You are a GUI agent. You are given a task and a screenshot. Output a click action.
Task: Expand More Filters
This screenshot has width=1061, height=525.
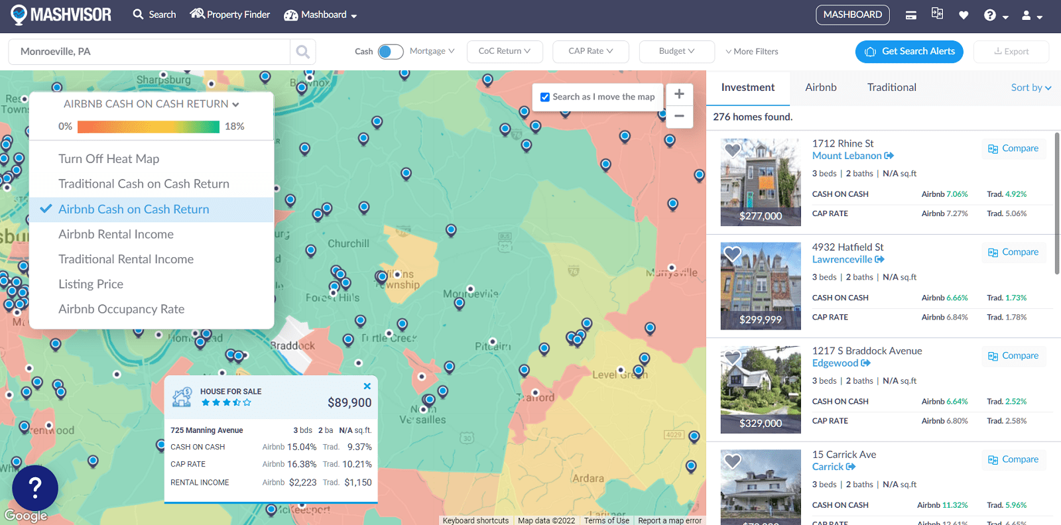[x=752, y=52]
